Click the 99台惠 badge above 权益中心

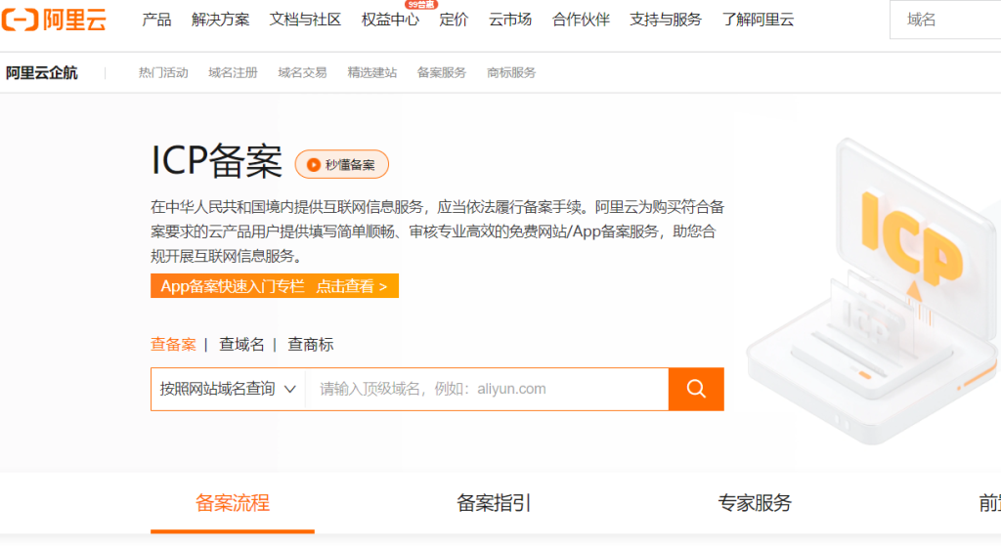pos(420,5)
